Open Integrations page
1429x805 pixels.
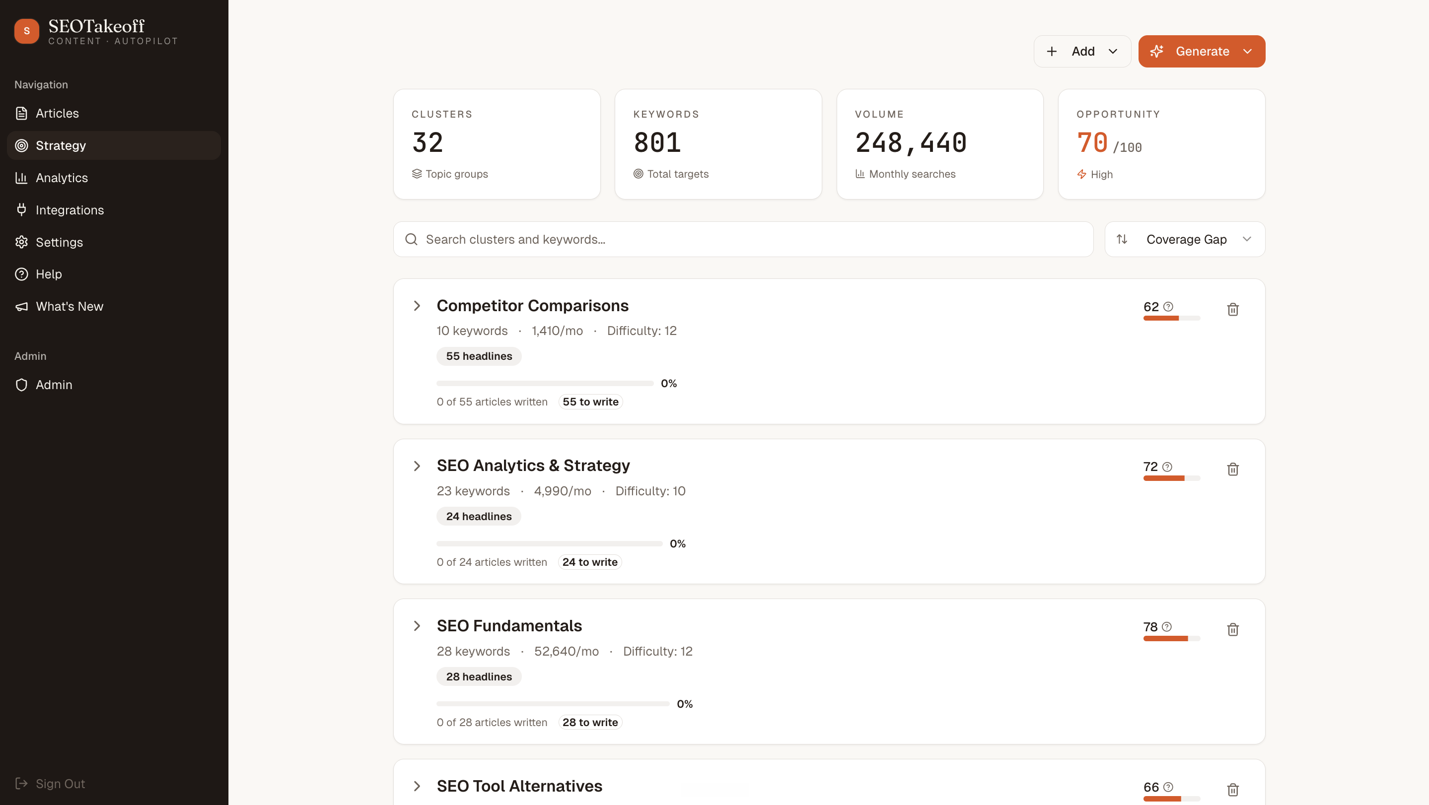coord(114,209)
